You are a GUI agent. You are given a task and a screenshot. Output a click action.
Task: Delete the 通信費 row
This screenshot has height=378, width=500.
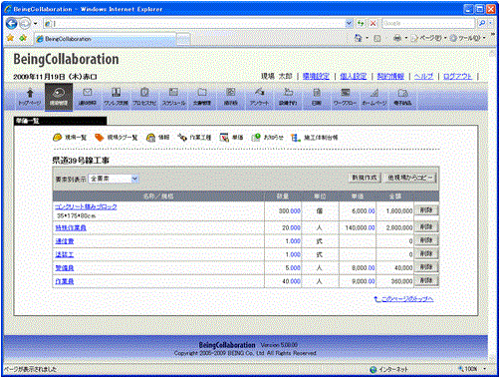coord(426,240)
